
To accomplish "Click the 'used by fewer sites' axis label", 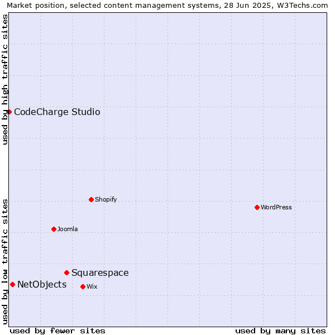I will click(x=58, y=331).
